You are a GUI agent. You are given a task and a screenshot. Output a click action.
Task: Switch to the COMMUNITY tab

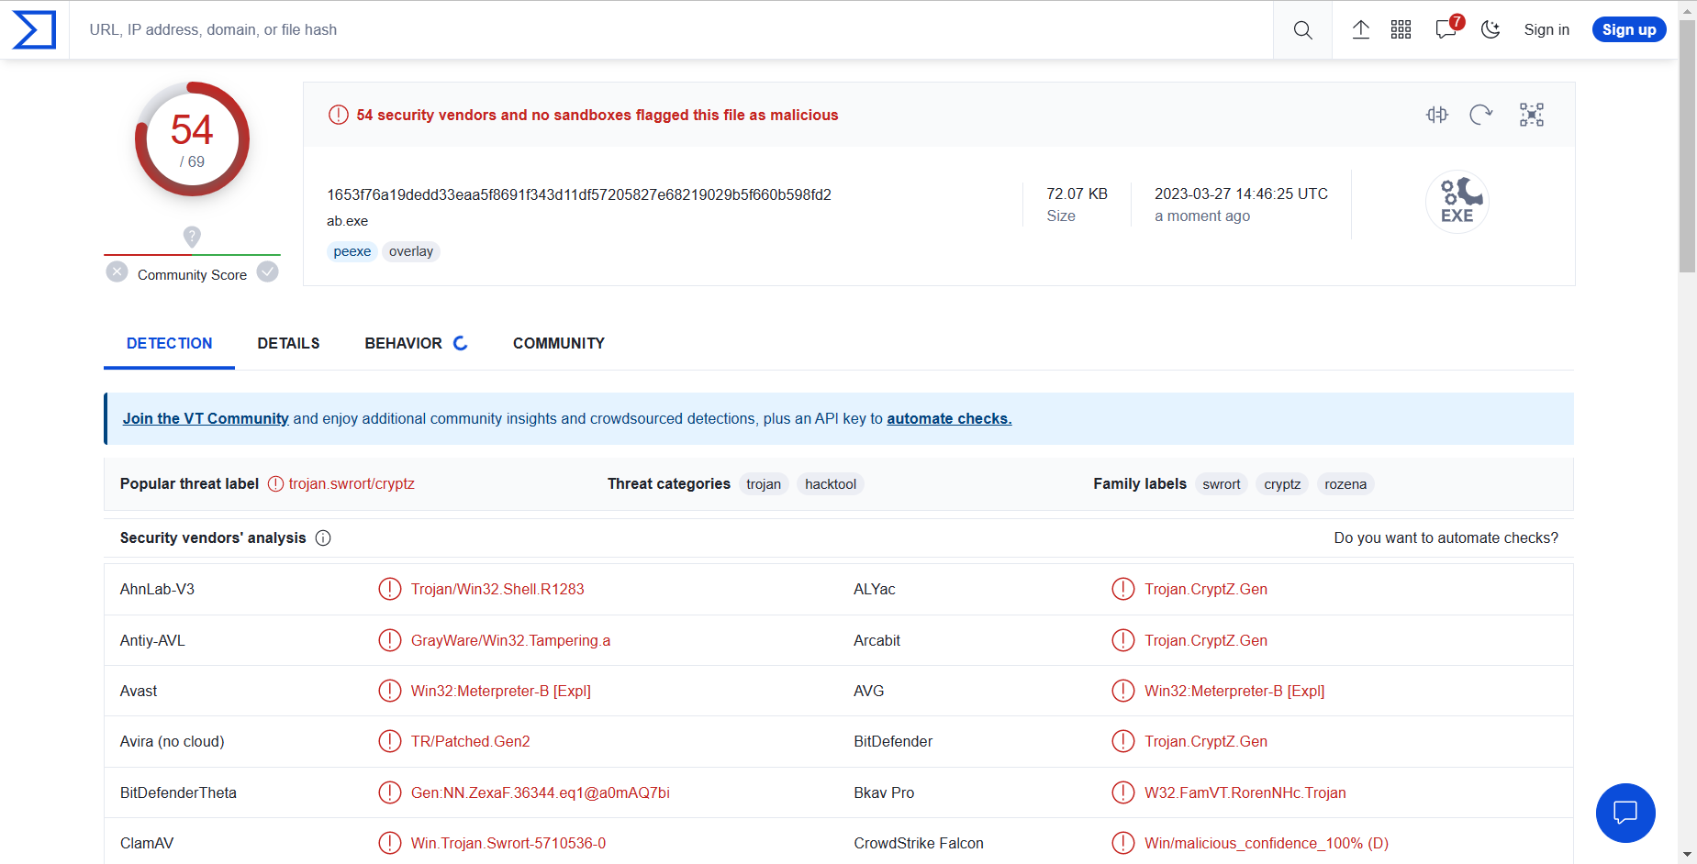pyautogui.click(x=559, y=343)
